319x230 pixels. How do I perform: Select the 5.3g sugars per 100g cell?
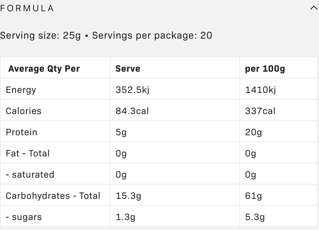click(x=255, y=217)
